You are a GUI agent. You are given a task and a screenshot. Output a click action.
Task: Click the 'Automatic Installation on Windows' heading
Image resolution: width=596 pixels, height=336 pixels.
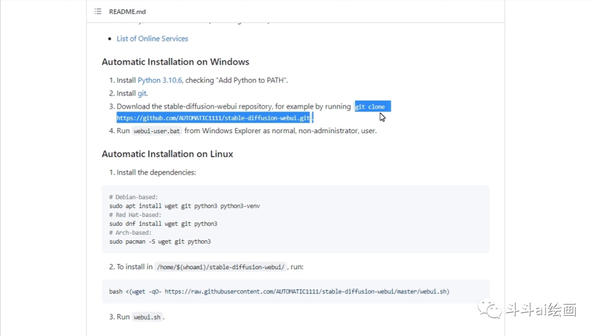[175, 62]
